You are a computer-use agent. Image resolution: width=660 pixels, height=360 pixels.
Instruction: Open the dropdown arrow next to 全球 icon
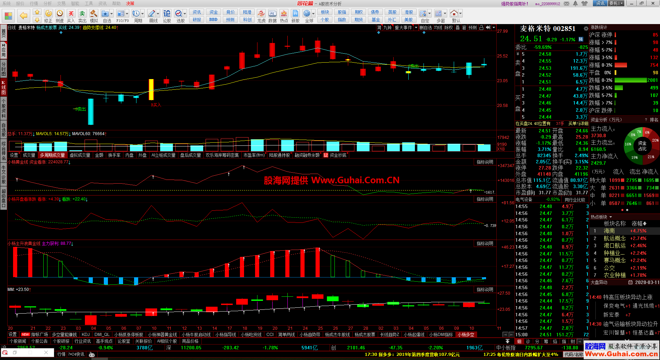tap(313, 13)
